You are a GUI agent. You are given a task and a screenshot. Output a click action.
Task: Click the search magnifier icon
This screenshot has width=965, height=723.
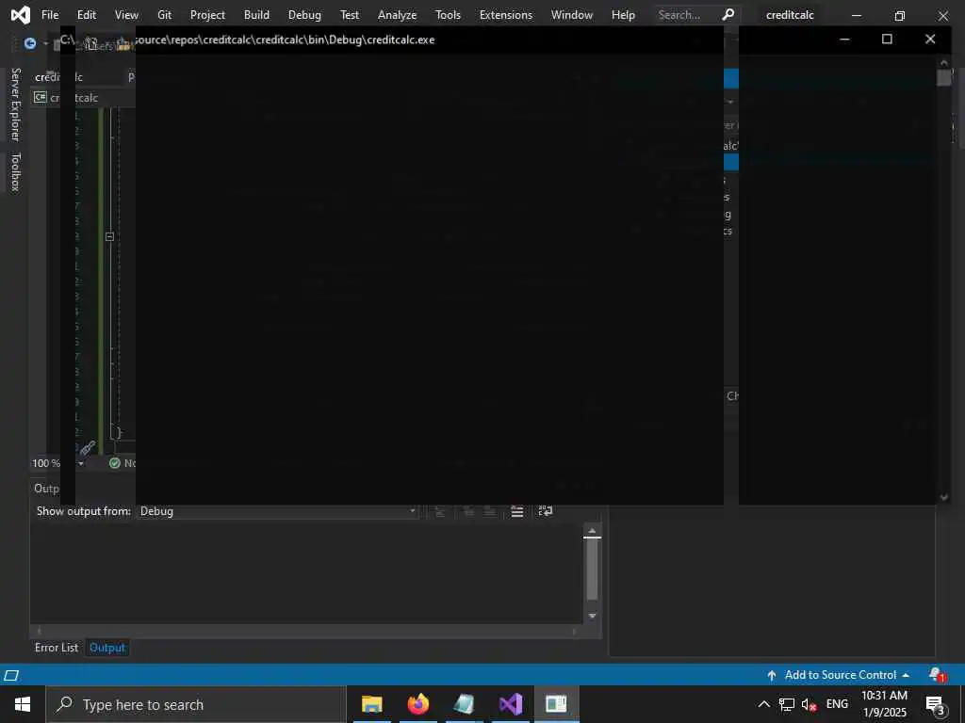tap(728, 14)
